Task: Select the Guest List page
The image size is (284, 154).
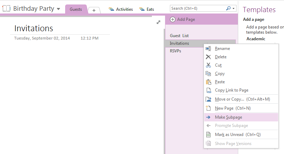Action: tap(179, 36)
